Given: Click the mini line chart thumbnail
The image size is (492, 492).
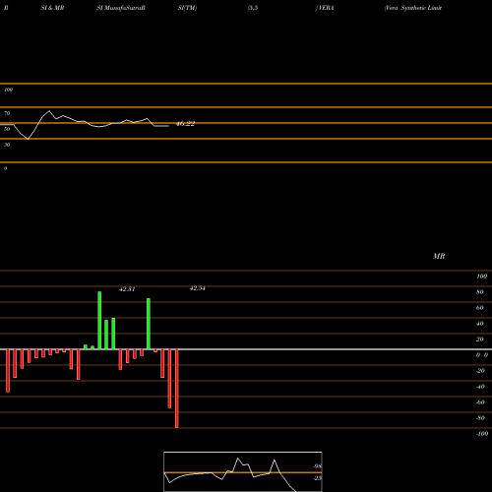Looking at the screenshot, I should pos(243,471).
